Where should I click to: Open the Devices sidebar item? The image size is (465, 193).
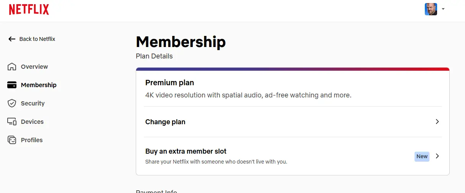(x=26, y=122)
